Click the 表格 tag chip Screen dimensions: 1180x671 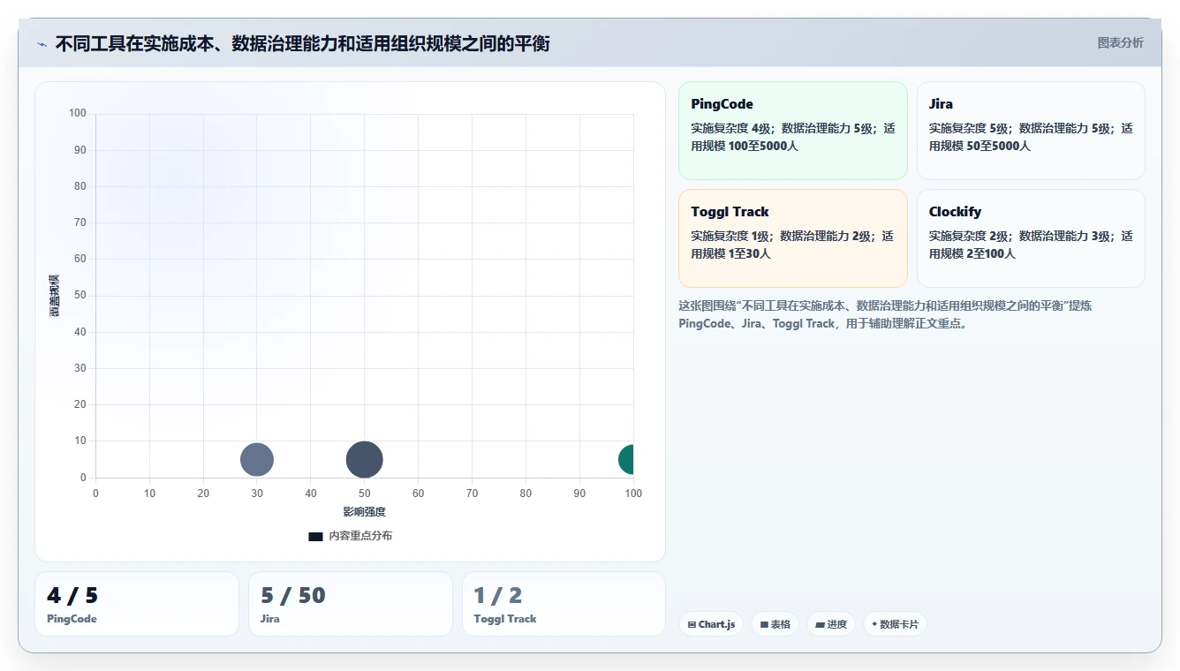tap(775, 624)
